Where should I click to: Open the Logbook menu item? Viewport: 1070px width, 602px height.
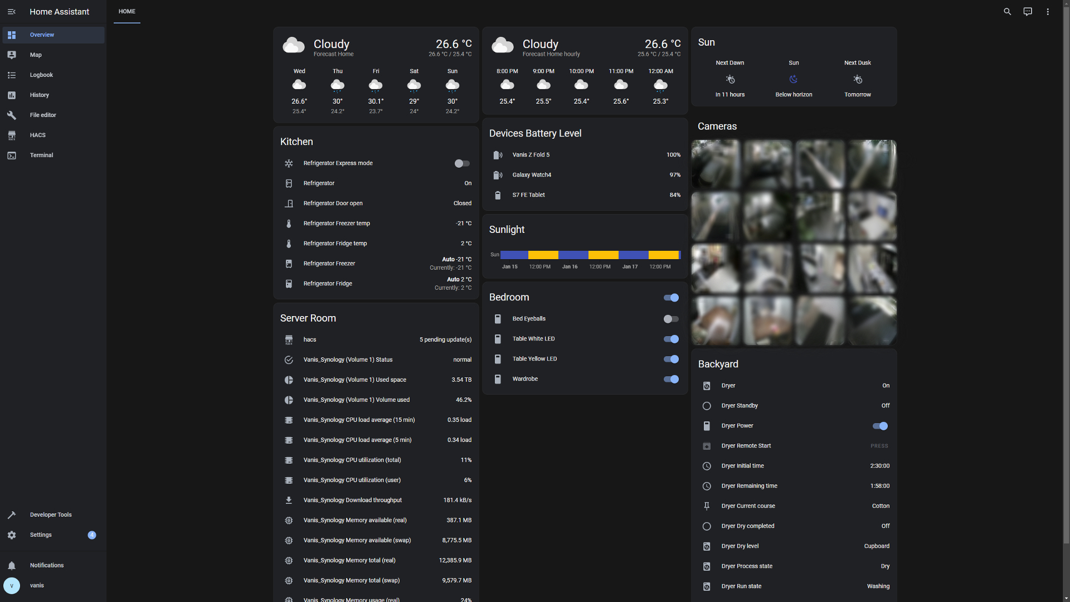point(41,75)
